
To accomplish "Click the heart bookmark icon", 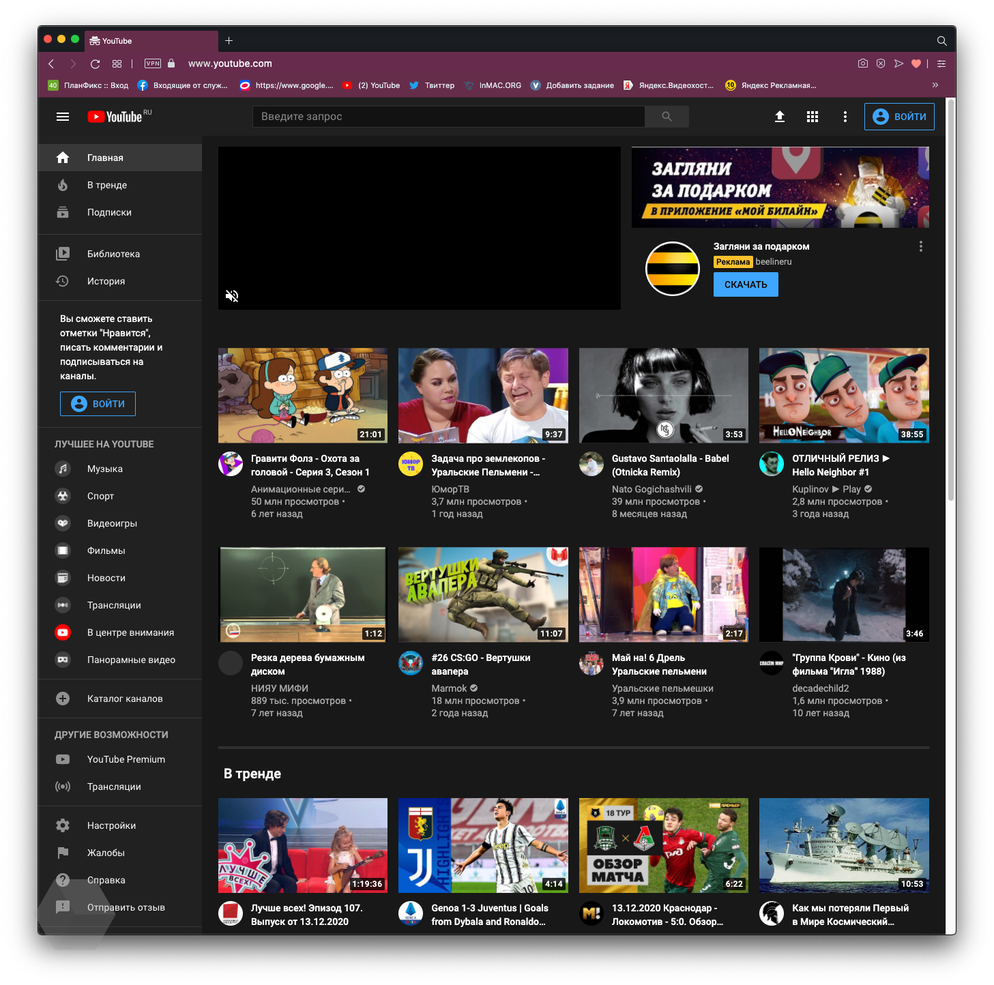I will tap(916, 63).
